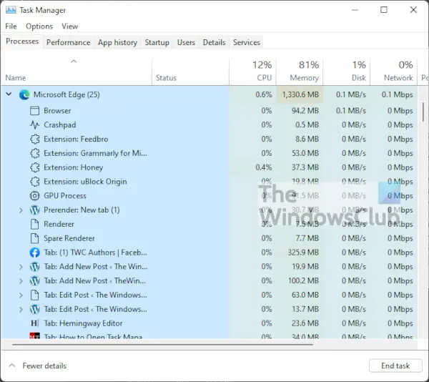Image resolution: width=429 pixels, height=382 pixels.
Task: Sort by the Disk column header
Action: (347, 72)
